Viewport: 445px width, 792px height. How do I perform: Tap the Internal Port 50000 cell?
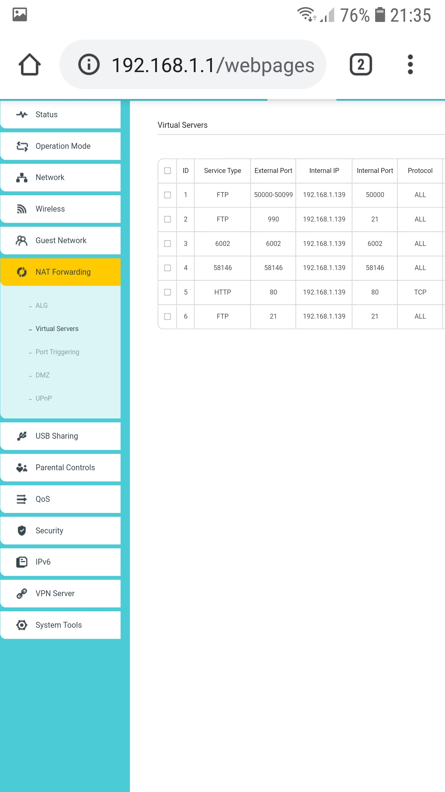(375, 195)
